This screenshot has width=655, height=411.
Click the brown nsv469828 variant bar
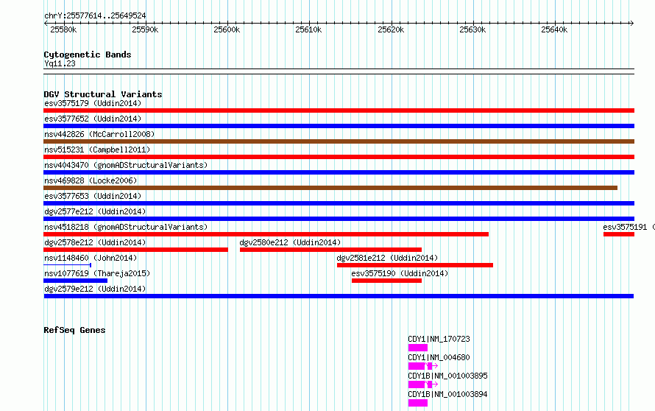(x=330, y=188)
